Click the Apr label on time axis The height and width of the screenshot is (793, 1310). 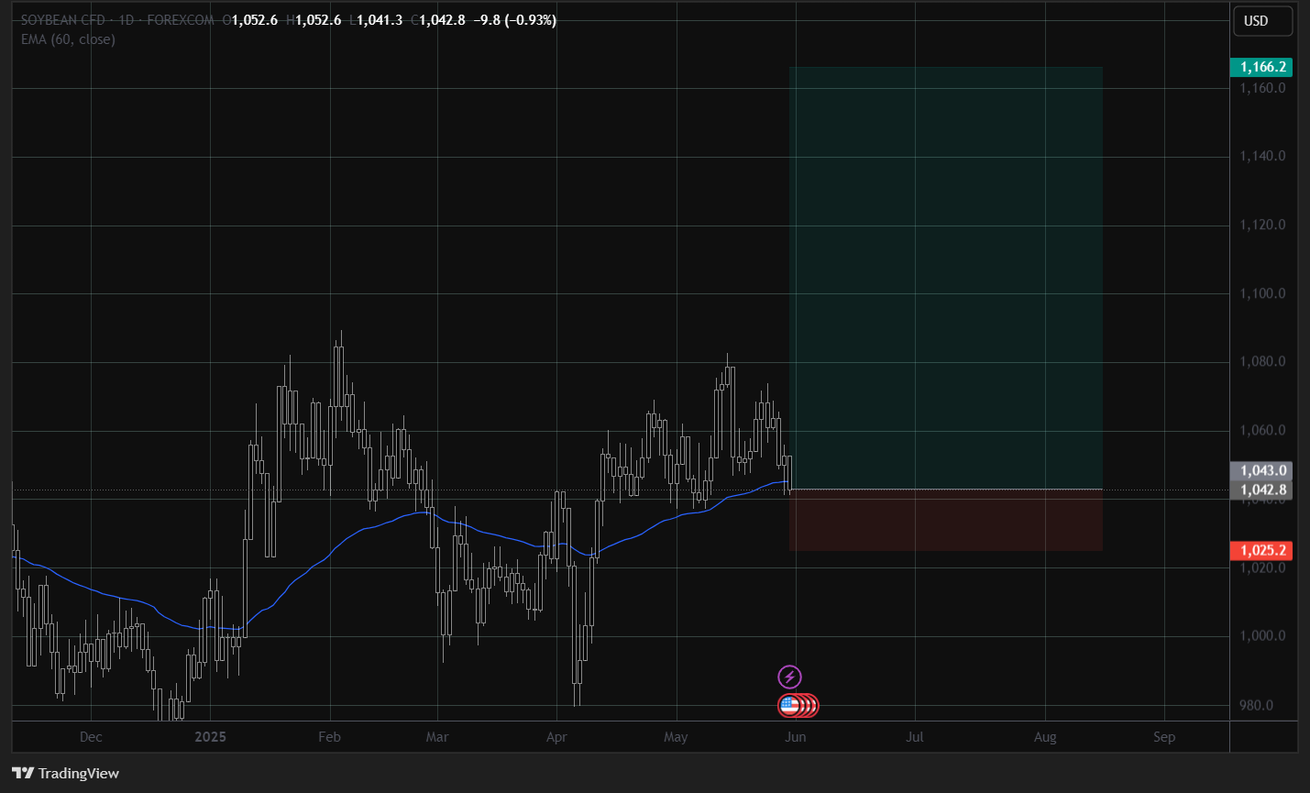point(556,737)
